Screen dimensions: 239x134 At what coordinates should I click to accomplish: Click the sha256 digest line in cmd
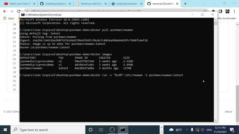[84, 41]
